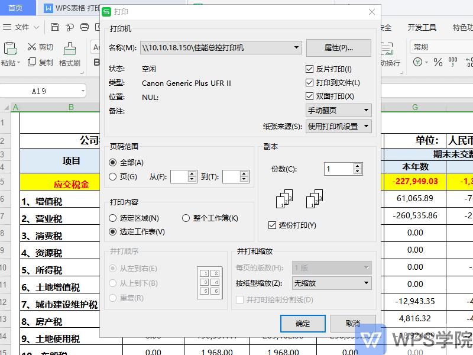Increase 份数 copies using up stepper arrow
This screenshot has height=355, width=473.
tap(357, 166)
